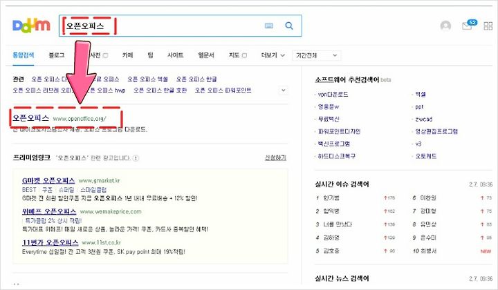Click recommended keyword 파워포인트디자인
This screenshot has width=498, height=290.
click(339, 131)
